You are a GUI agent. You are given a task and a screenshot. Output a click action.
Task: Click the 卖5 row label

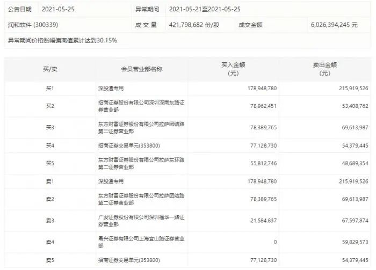(50, 260)
